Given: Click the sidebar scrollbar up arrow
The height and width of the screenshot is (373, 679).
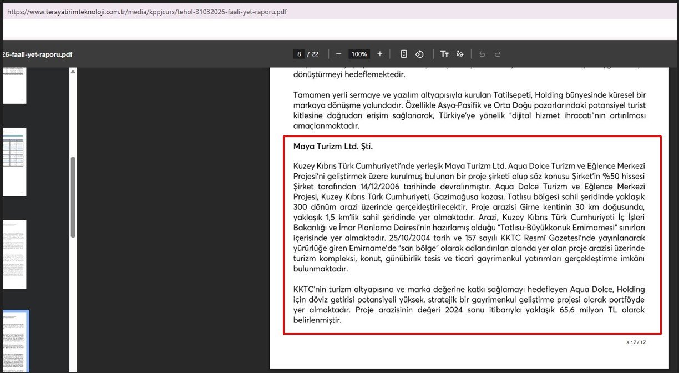Looking at the screenshot, I should (x=73, y=72).
